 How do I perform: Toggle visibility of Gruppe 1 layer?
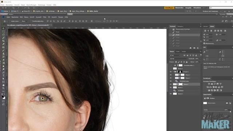point(171,72)
